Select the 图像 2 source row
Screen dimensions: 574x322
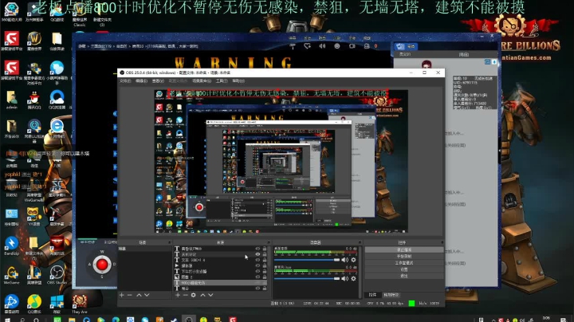coord(220,277)
